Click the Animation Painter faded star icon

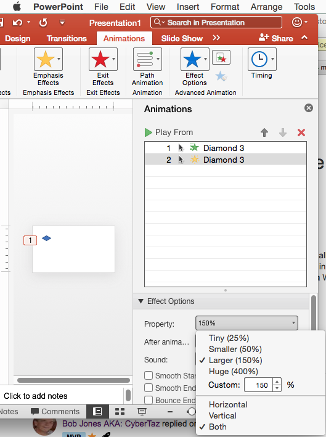click(221, 76)
